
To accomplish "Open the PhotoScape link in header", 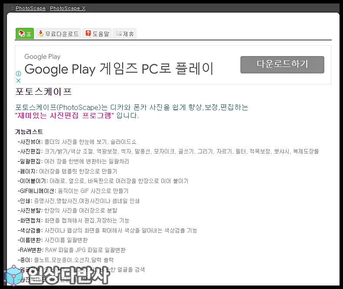I will pyautogui.click(x=30, y=8).
